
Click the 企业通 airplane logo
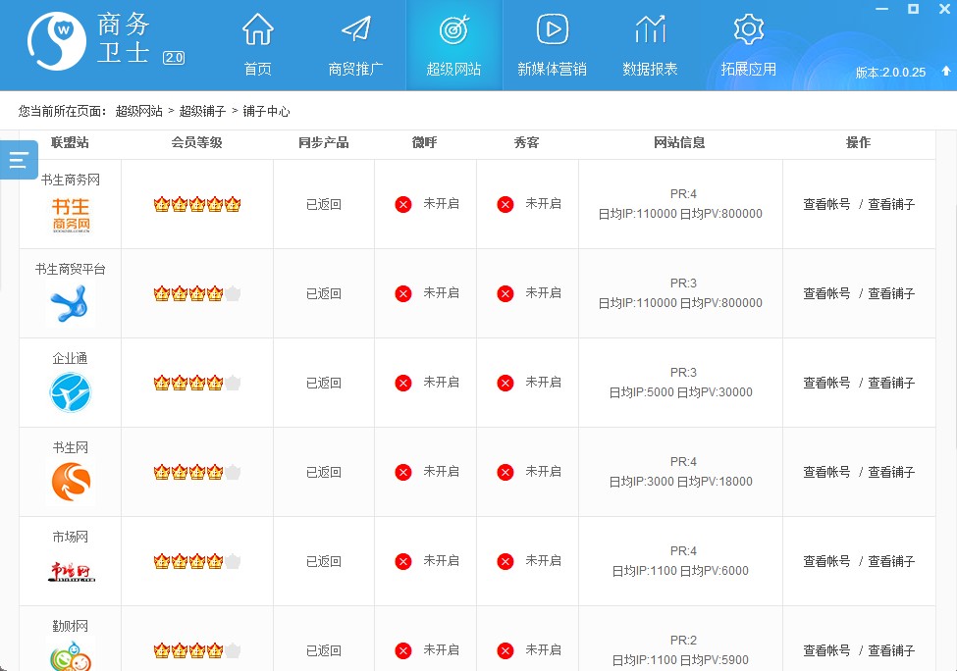(x=71, y=393)
